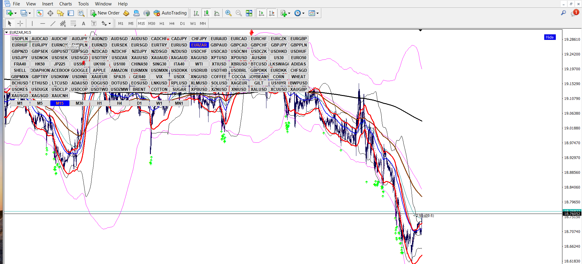Open the Charts menu

[65, 4]
